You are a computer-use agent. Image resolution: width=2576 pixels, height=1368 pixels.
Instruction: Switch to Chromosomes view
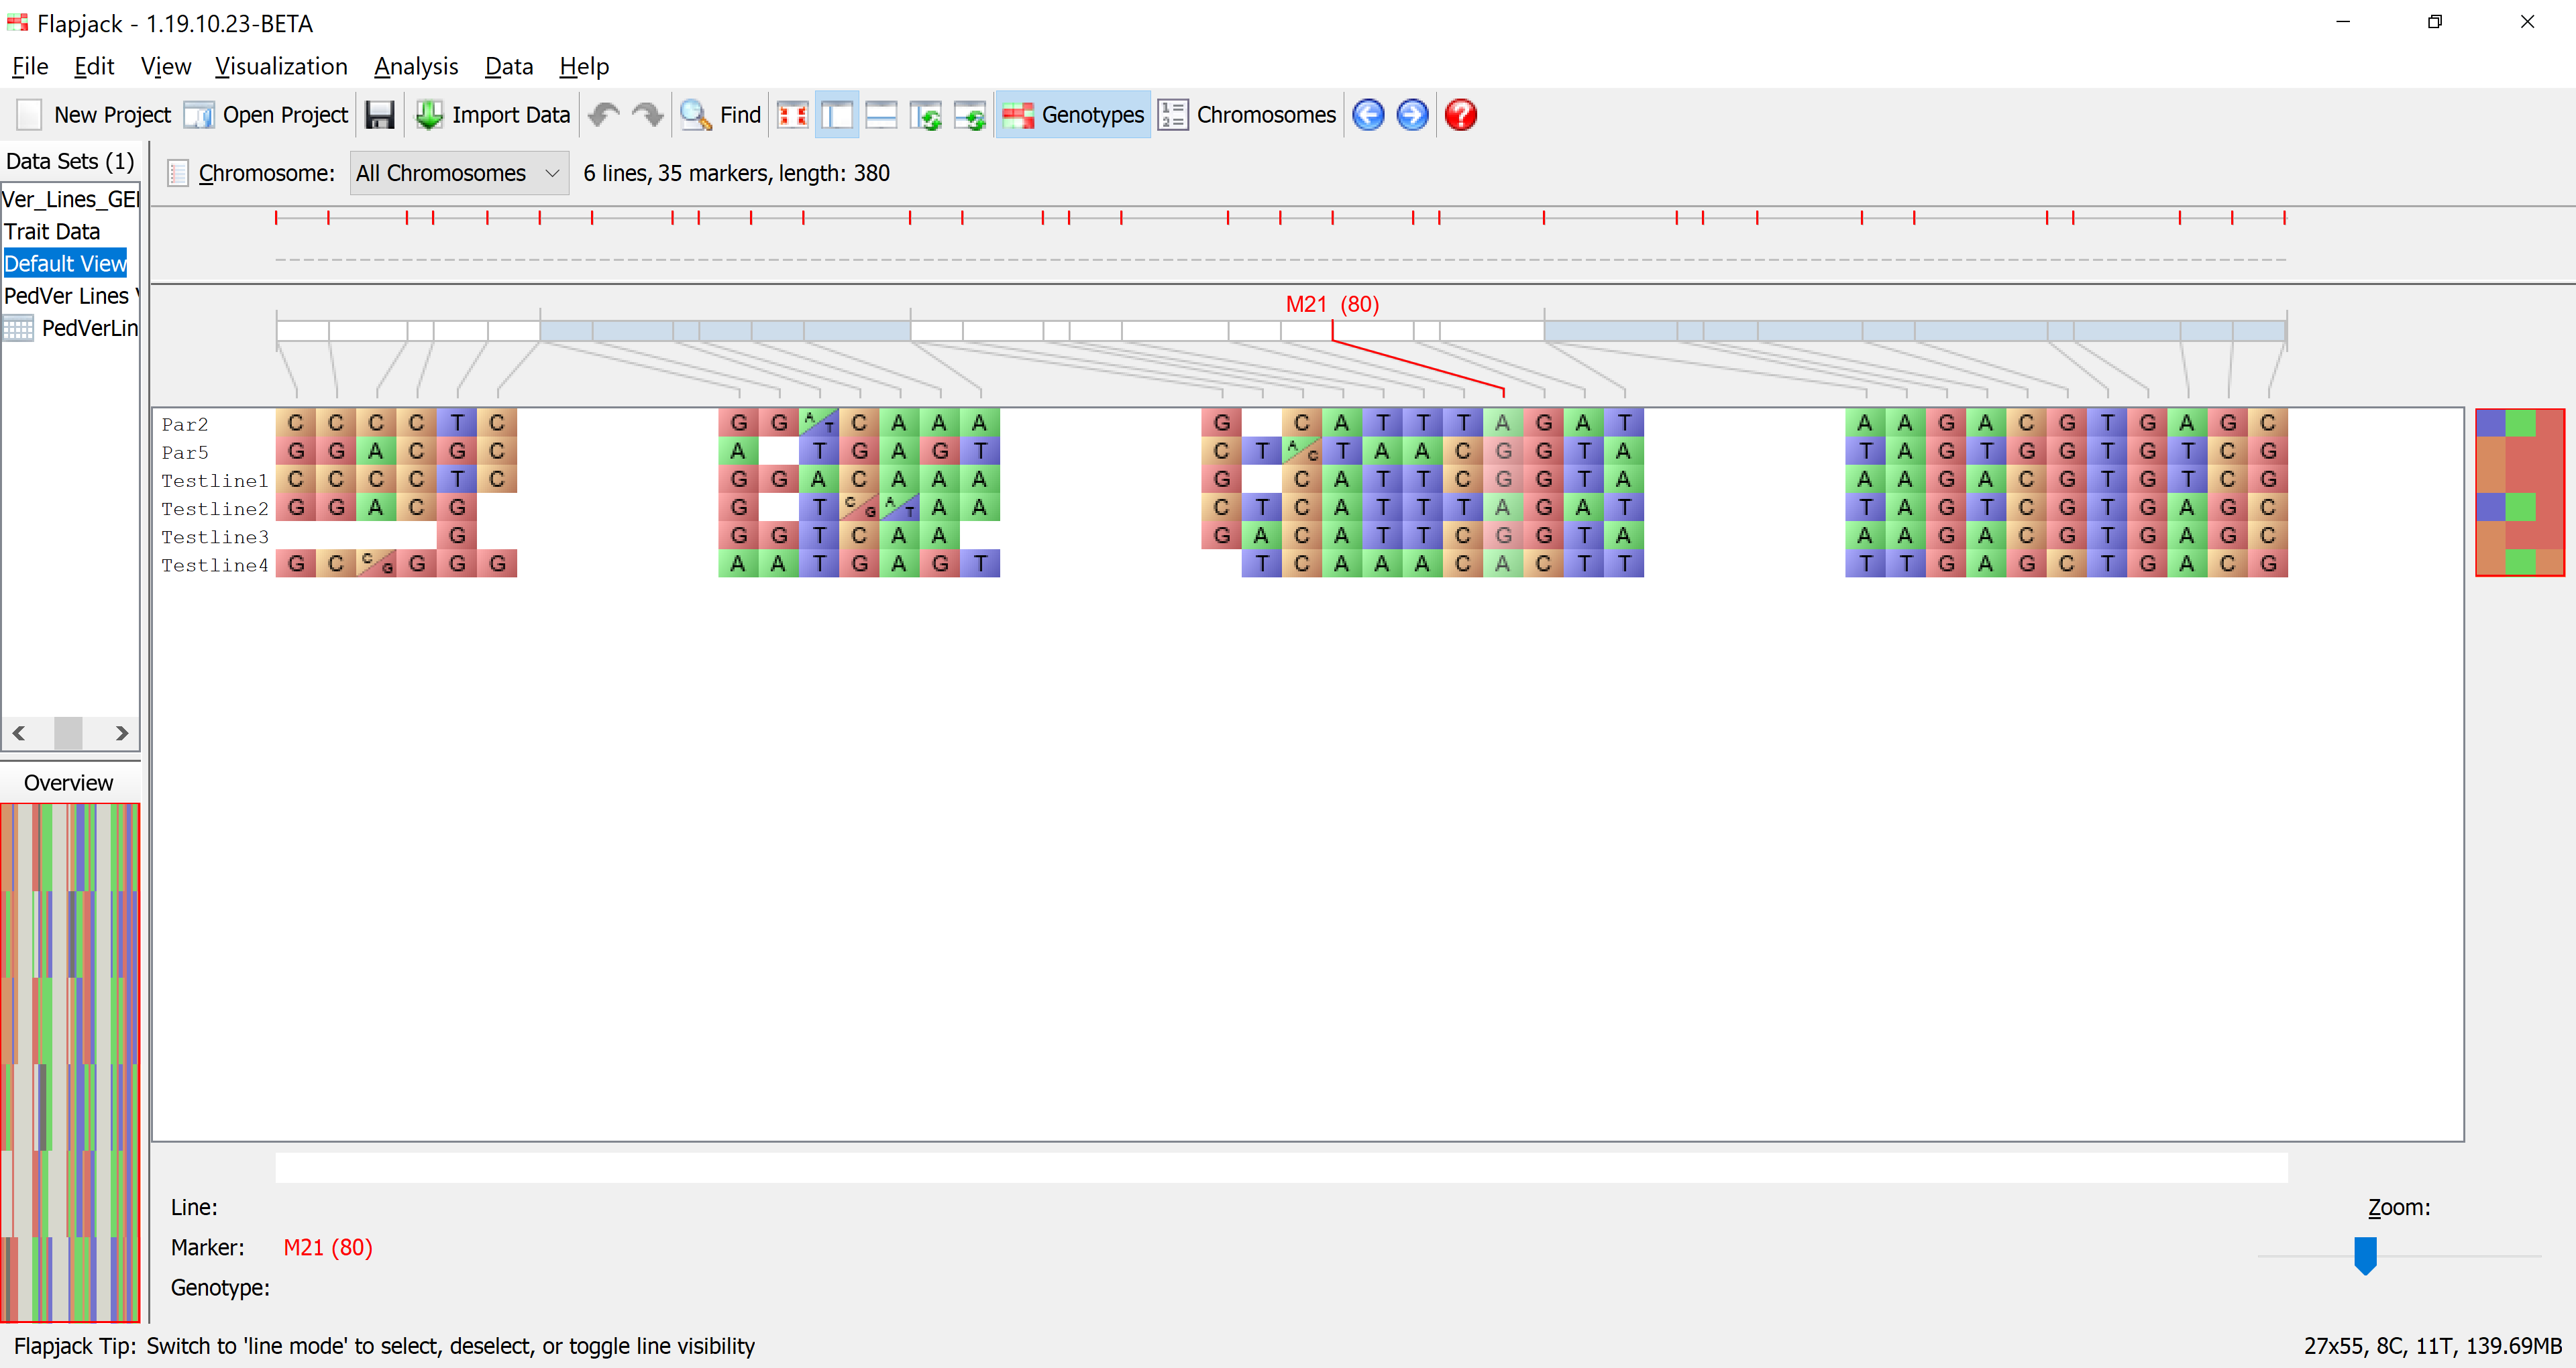[x=1247, y=115]
